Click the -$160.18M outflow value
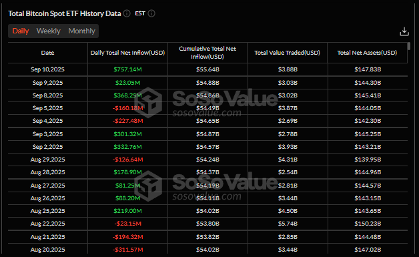Viewport: 419px width, 257px height. 127,108
